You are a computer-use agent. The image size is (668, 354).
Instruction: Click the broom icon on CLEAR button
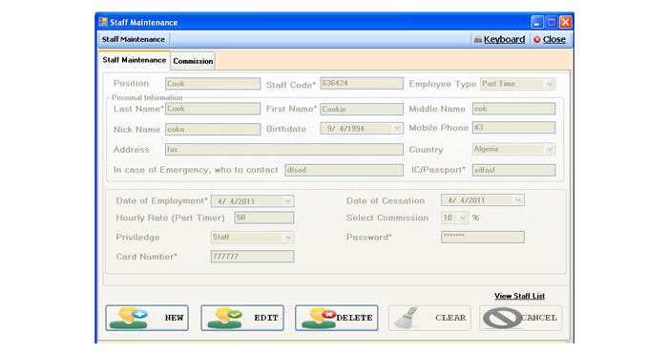click(x=406, y=318)
